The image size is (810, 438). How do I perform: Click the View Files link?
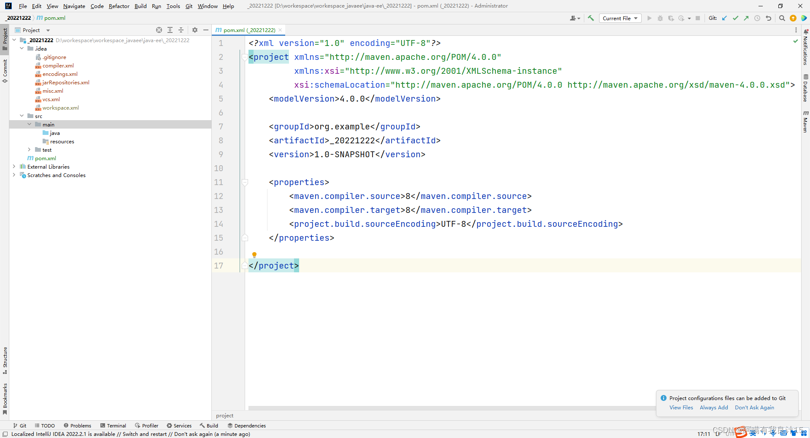pyautogui.click(x=681, y=408)
